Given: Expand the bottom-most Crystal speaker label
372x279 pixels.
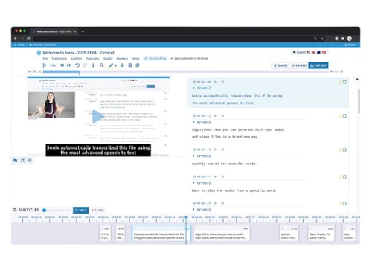Looking at the screenshot, I should point(202,210).
